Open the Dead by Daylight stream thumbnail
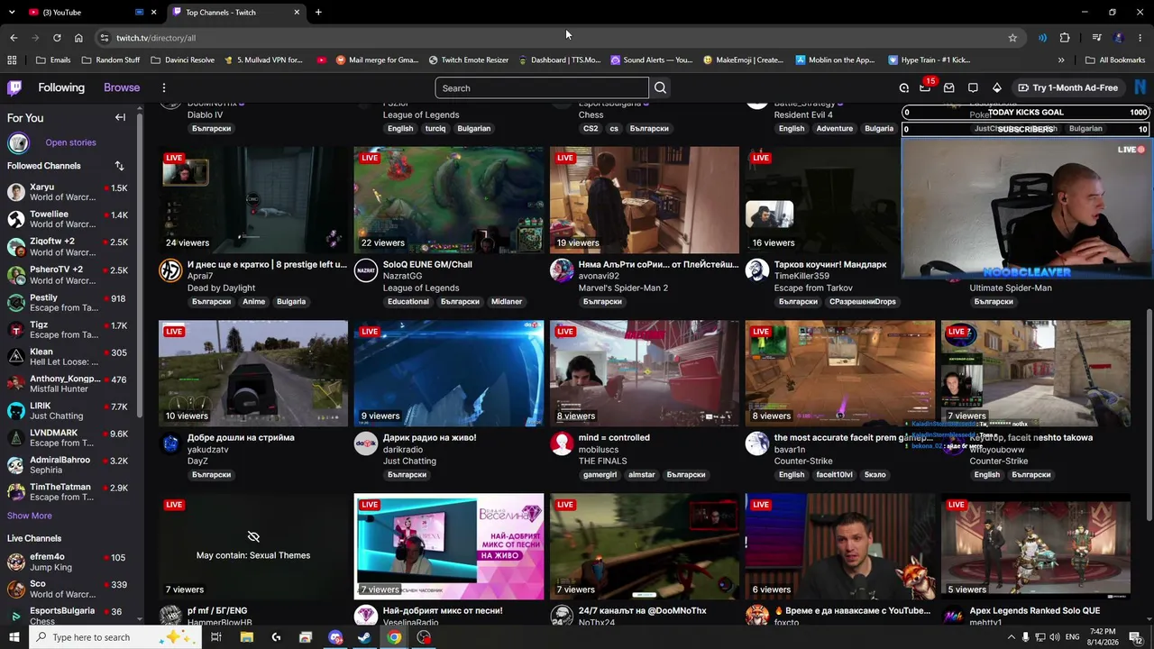The image size is (1154, 649). click(x=253, y=200)
